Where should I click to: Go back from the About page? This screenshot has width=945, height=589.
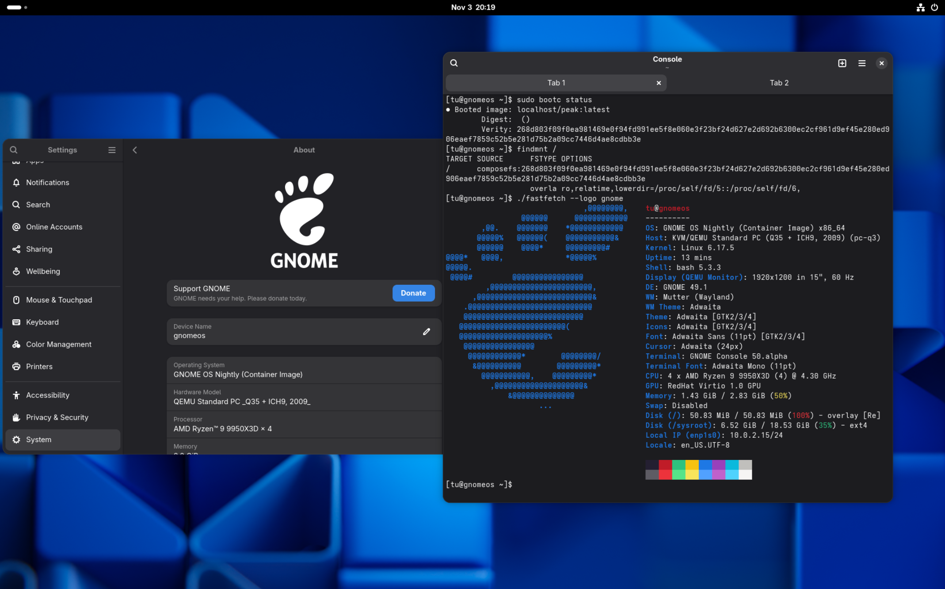point(135,150)
